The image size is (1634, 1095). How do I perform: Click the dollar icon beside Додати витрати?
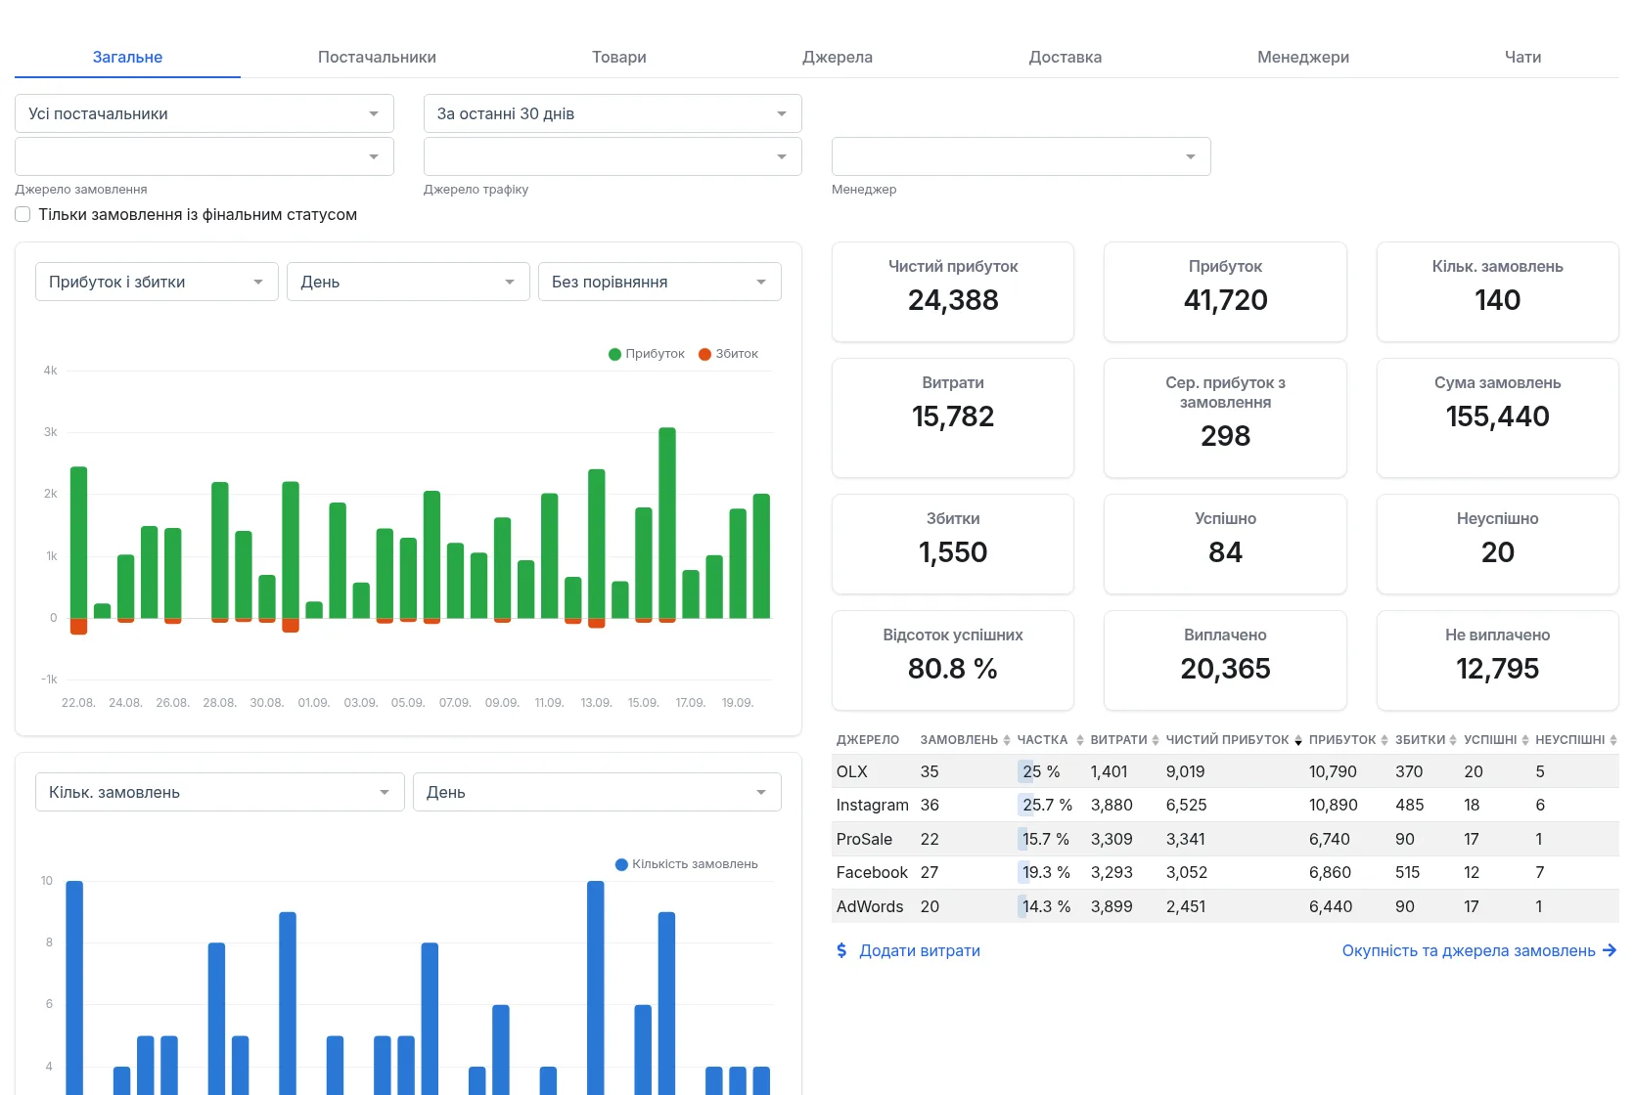click(841, 950)
